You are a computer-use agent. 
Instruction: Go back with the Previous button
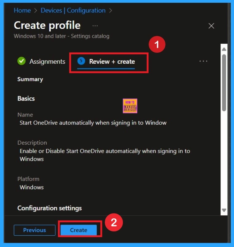click(35, 230)
